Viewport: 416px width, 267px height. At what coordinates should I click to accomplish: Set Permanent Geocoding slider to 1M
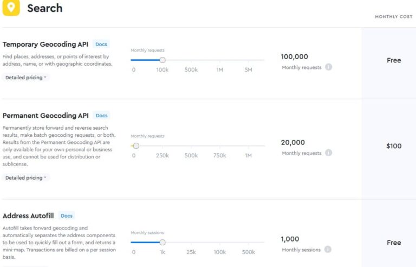[248, 145]
